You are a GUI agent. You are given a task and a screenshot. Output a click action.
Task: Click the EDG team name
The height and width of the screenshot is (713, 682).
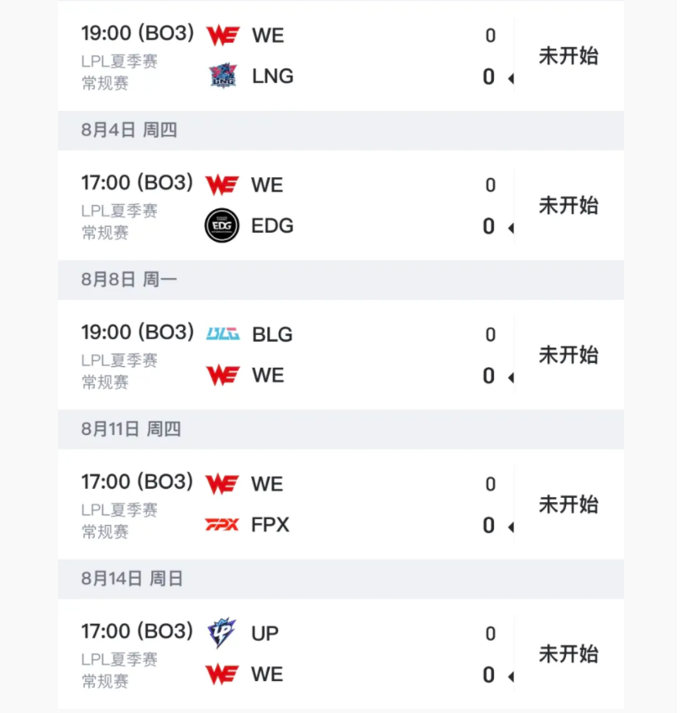point(272,226)
